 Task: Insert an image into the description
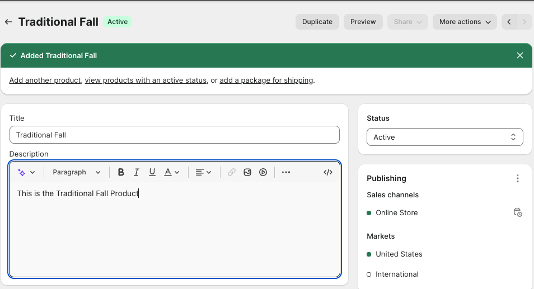pyautogui.click(x=247, y=172)
